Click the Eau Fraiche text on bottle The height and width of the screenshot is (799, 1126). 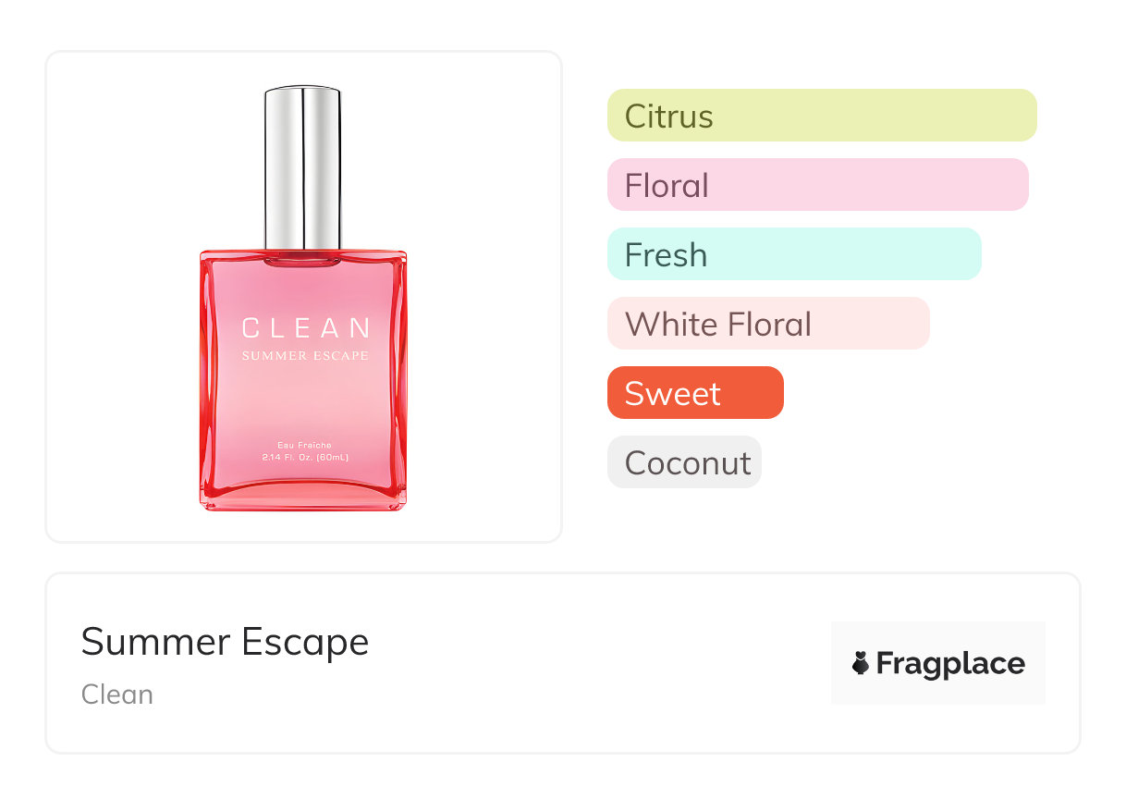click(304, 445)
